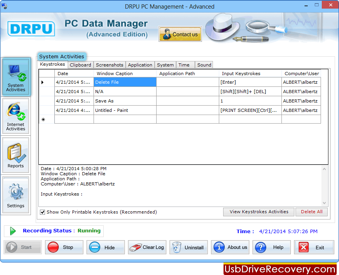The image size is (339, 275).
Task: Click the green Recording Status play icon
Action: tap(13, 231)
